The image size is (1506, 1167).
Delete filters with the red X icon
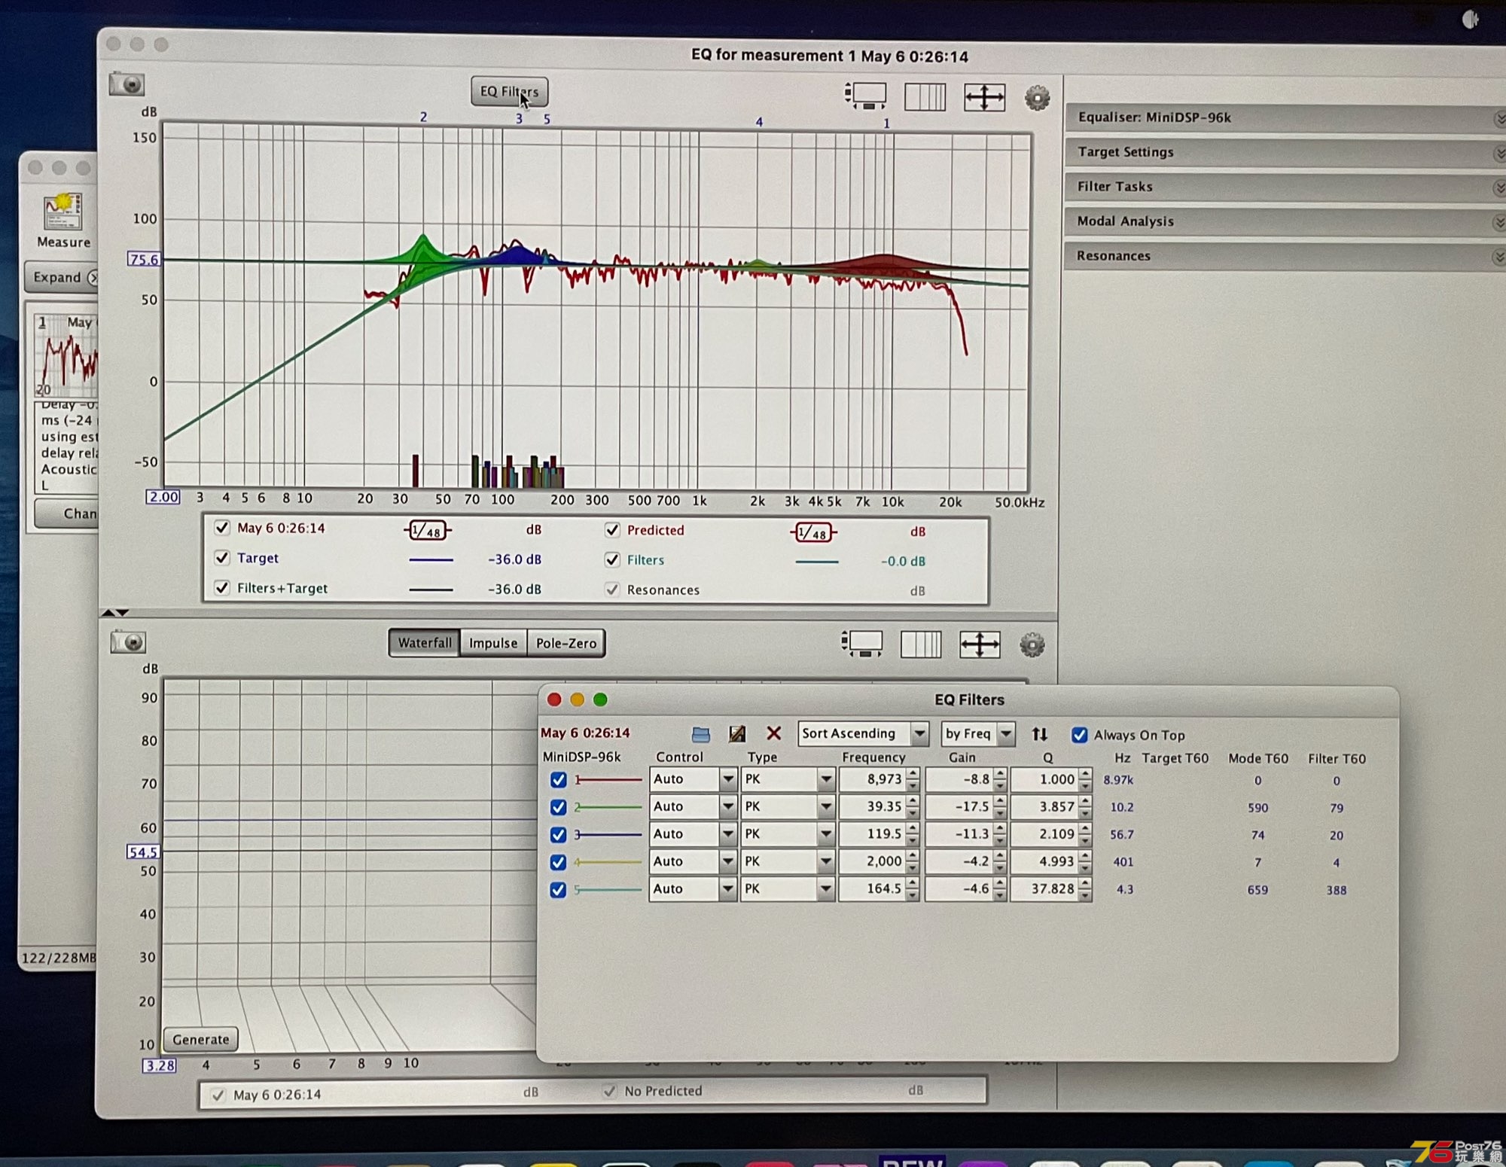coord(773,733)
